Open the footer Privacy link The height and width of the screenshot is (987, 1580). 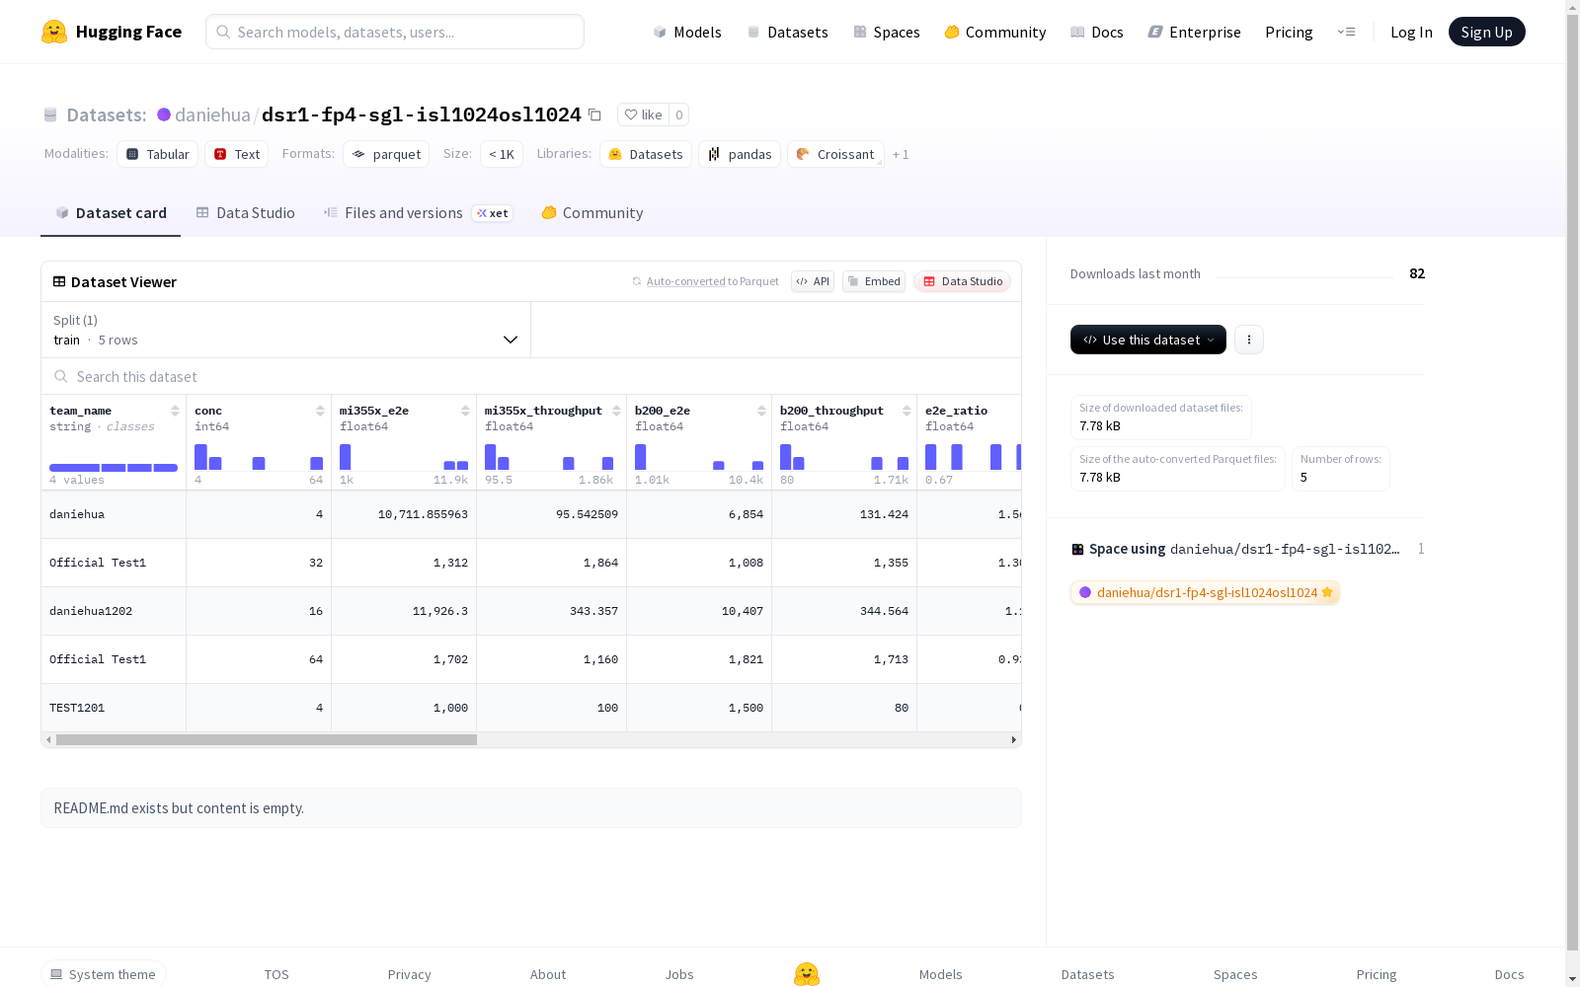[x=410, y=974]
